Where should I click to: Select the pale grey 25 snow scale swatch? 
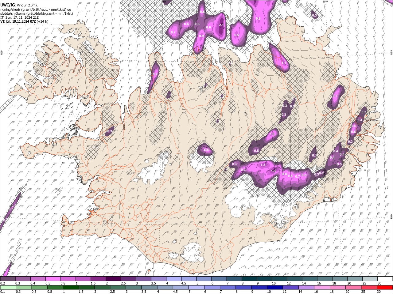[x=370, y=279]
